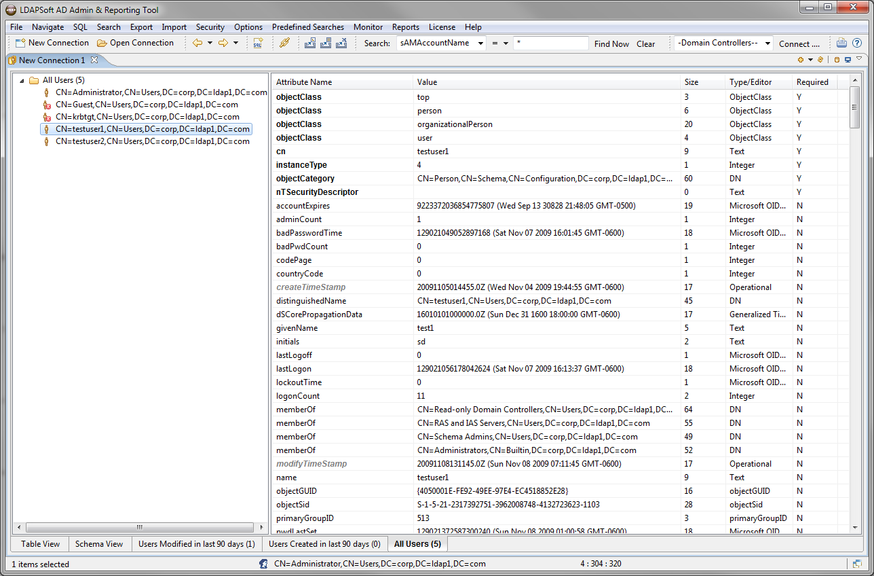Open Users Created in last 90 days tab
This screenshot has width=874, height=576.
324,543
